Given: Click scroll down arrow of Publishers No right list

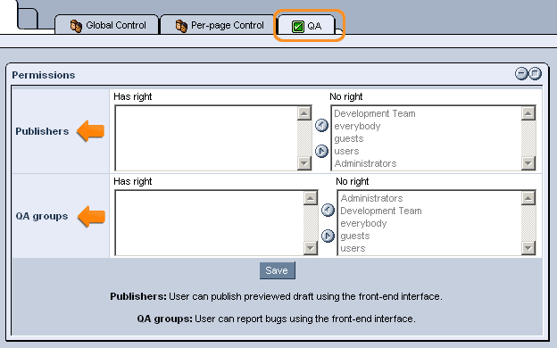Looking at the screenshot, I should pos(528,163).
